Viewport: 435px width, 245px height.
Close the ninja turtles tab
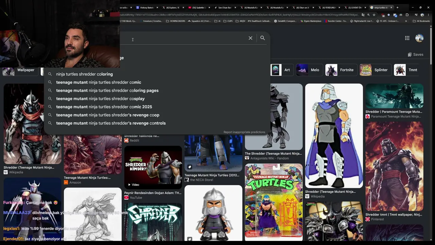[391, 7]
